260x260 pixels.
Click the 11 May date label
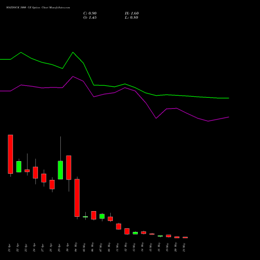(118, 247)
